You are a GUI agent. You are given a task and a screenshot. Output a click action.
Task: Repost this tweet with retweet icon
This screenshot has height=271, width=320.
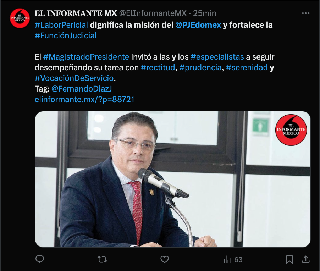tap(102, 259)
